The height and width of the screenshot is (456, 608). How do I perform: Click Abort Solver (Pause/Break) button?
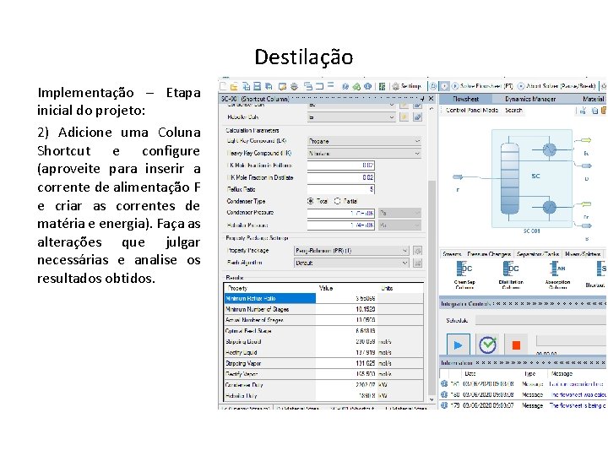click(556, 86)
